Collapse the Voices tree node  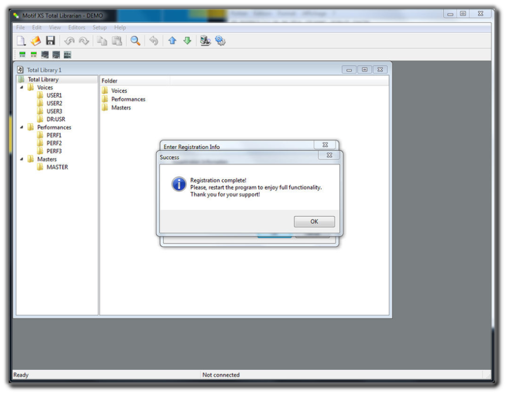[x=21, y=88]
